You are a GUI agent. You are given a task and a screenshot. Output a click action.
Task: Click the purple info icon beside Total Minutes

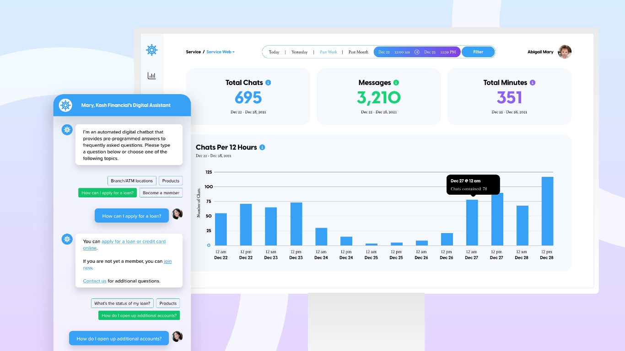click(x=533, y=83)
